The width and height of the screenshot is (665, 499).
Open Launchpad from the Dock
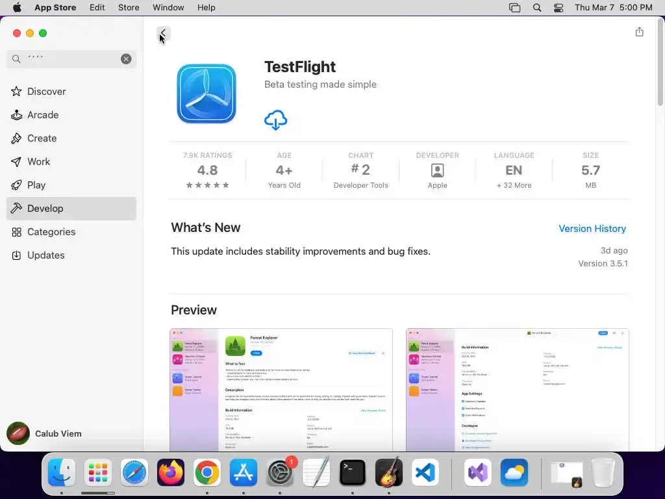tap(98, 472)
